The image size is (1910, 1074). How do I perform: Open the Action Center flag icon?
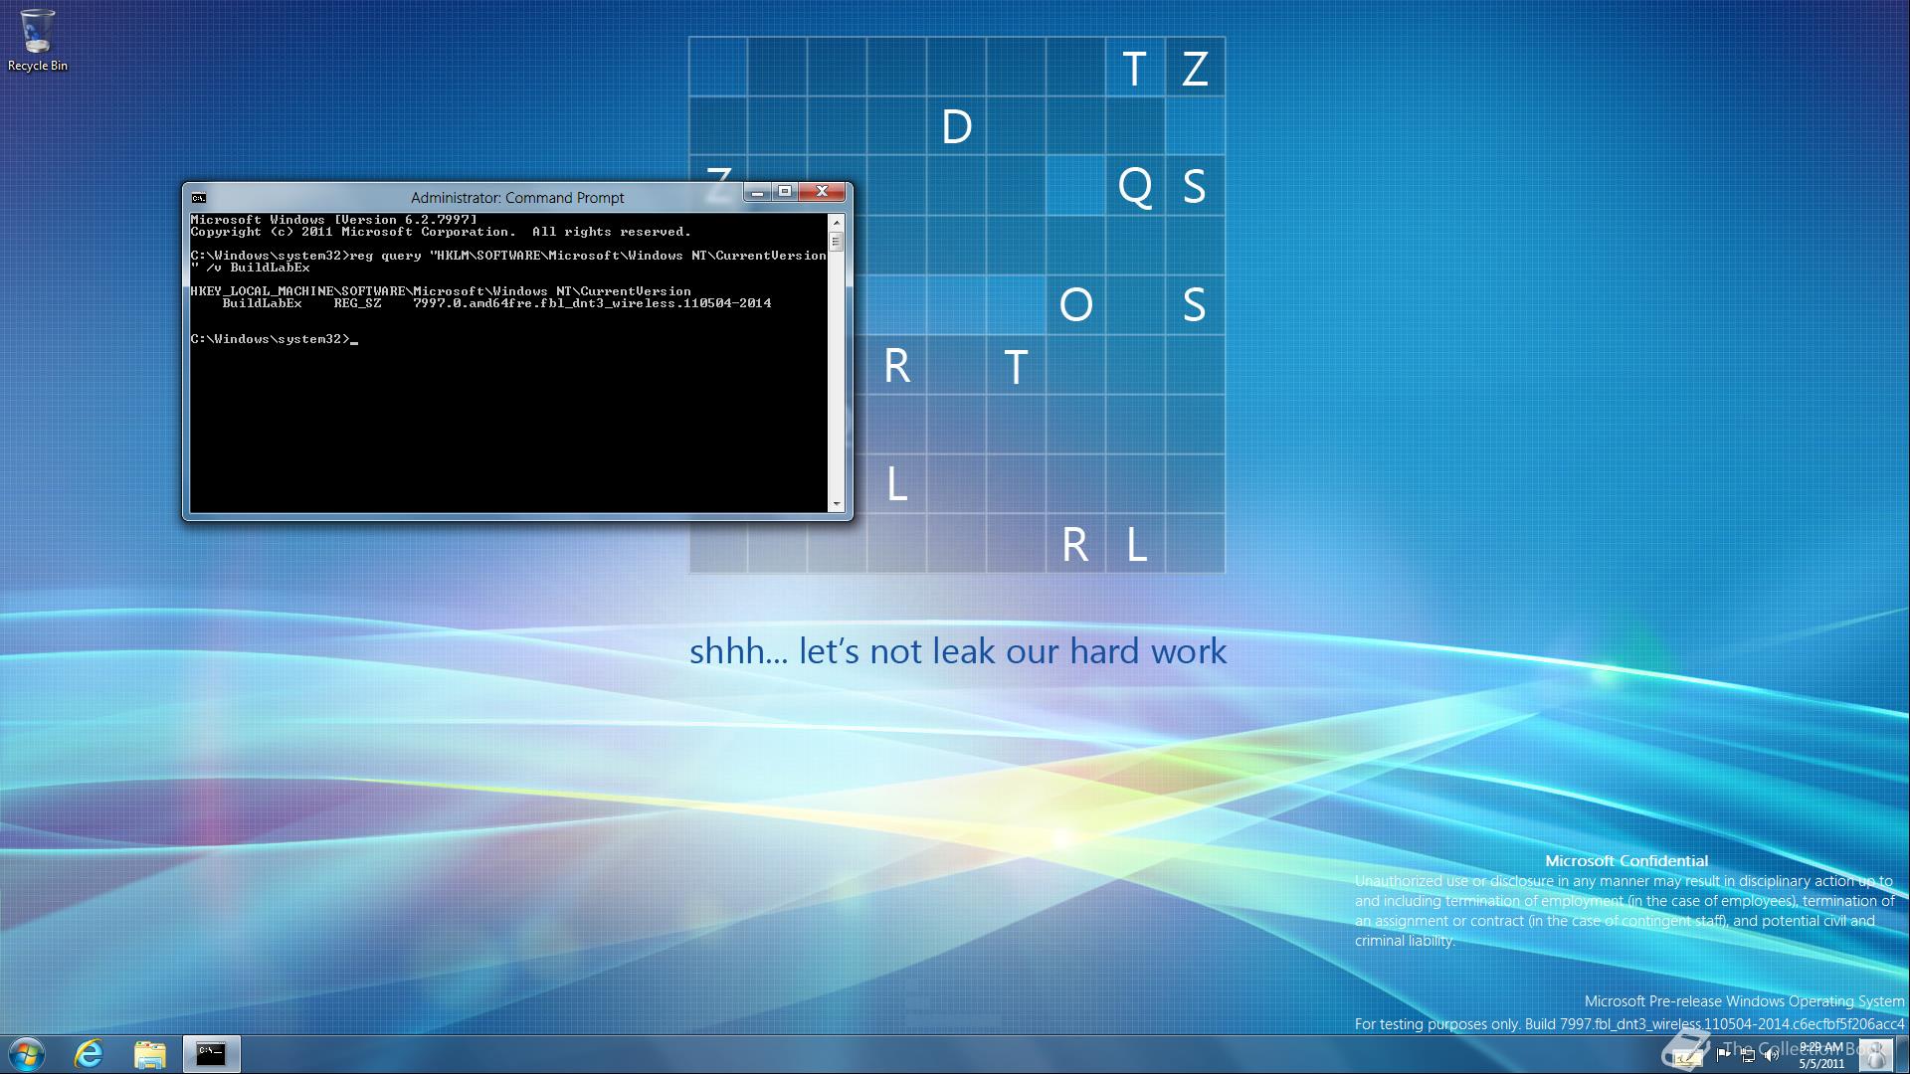(1723, 1055)
